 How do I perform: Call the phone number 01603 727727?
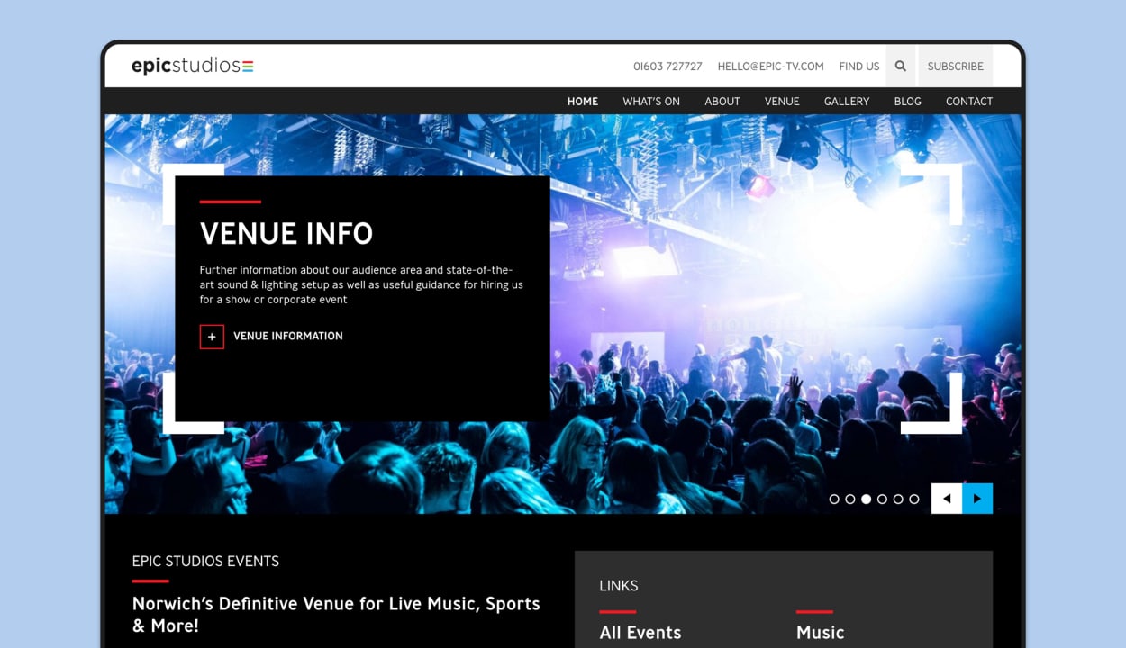(x=667, y=67)
